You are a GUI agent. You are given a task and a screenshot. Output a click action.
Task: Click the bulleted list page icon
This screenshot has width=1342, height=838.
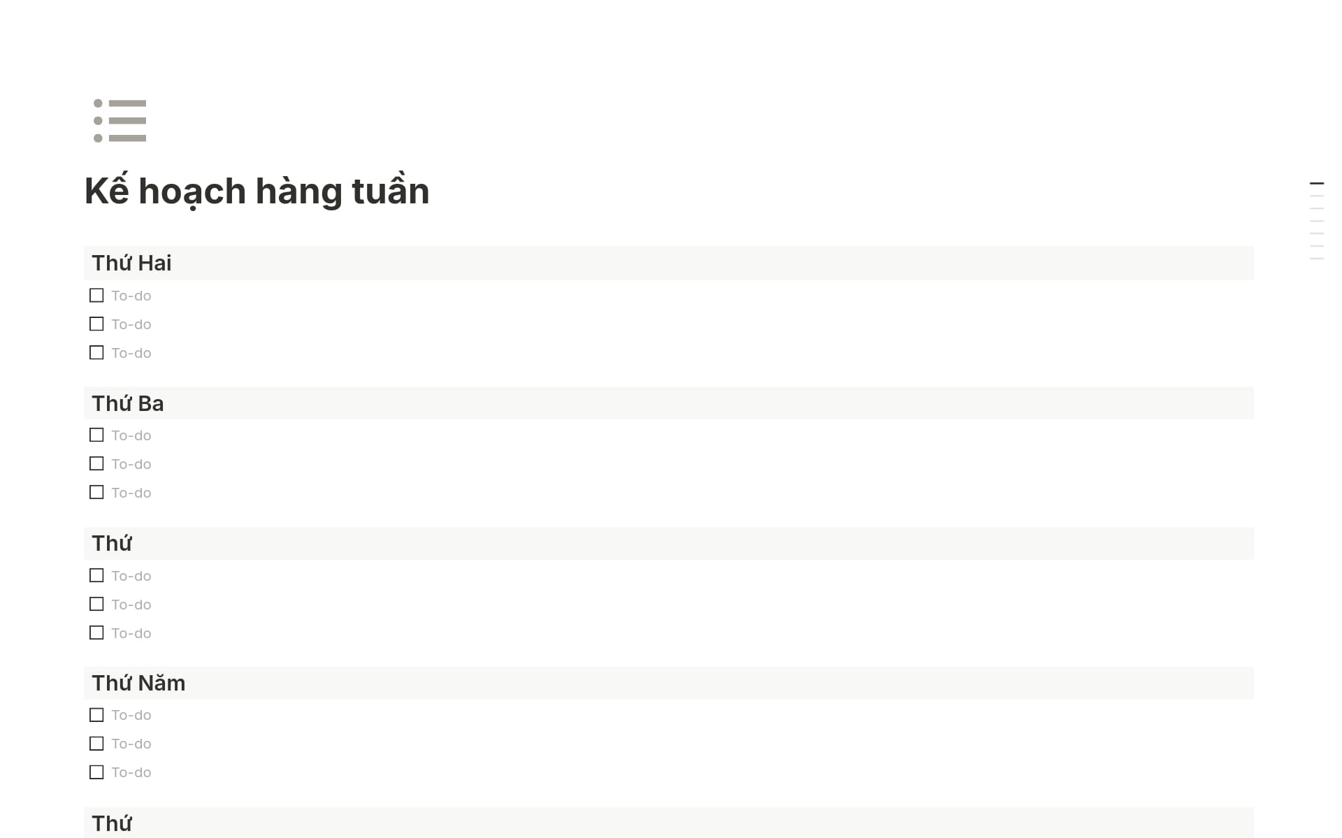coord(120,121)
